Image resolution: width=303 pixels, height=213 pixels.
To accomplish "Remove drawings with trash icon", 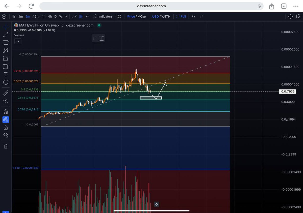I will click(x=6, y=146).
